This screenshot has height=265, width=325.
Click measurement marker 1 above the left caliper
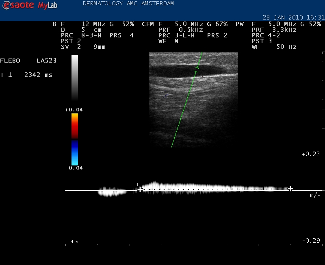click(x=138, y=185)
